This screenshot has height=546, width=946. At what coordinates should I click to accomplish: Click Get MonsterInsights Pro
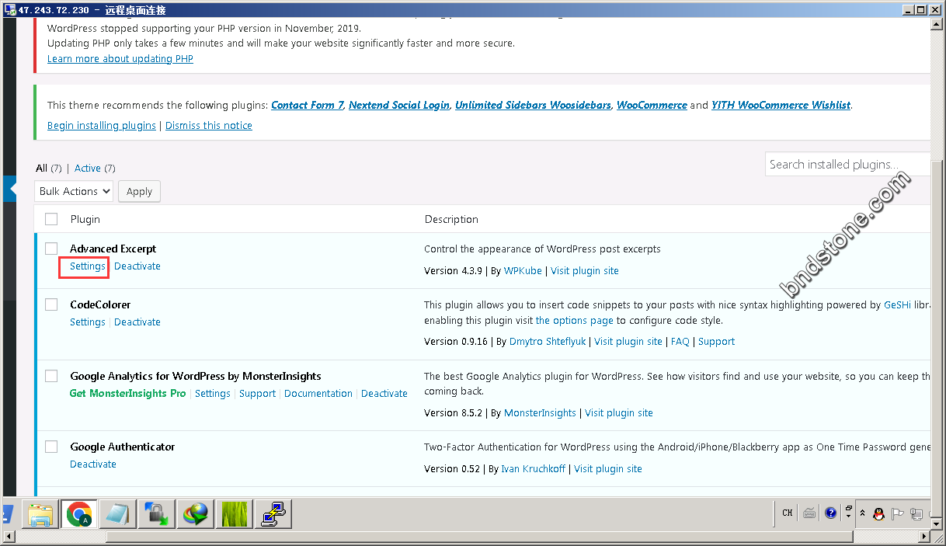128,393
